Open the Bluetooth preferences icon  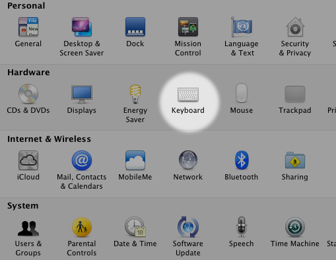(x=242, y=160)
